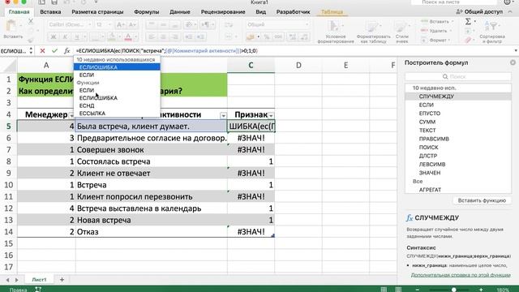The image size is (519, 292).
Task: Click the AutoSum sigma icon
Action: [468, 22]
